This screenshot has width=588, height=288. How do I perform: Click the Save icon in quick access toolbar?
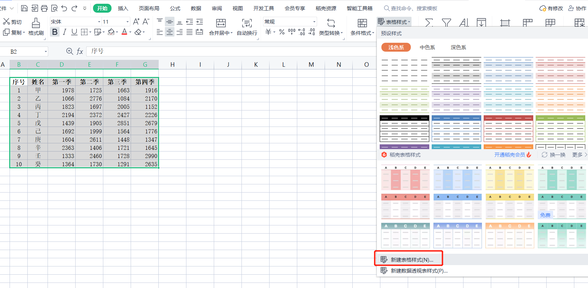point(24,8)
